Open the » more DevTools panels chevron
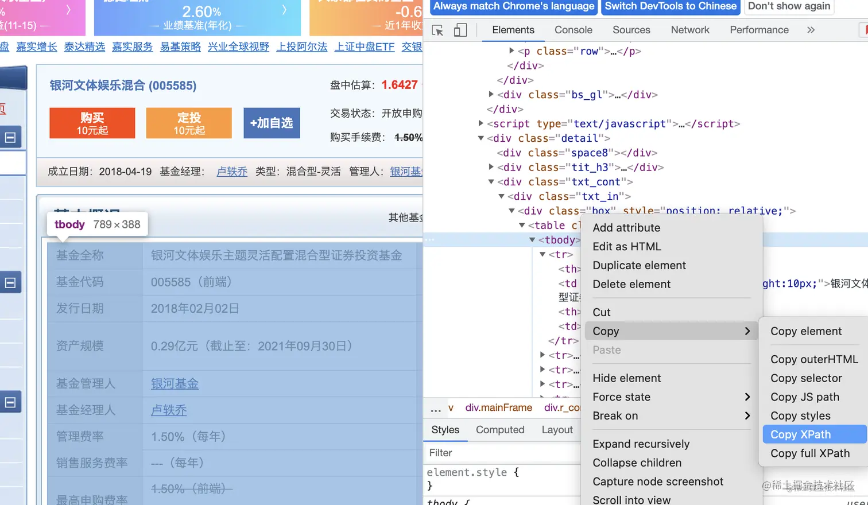 point(810,30)
